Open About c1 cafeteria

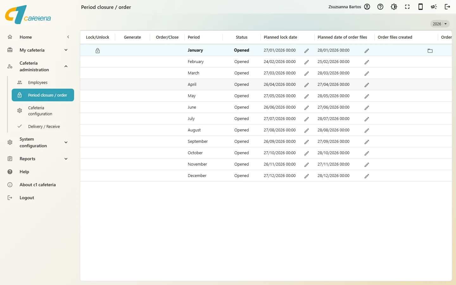pyautogui.click(x=38, y=185)
